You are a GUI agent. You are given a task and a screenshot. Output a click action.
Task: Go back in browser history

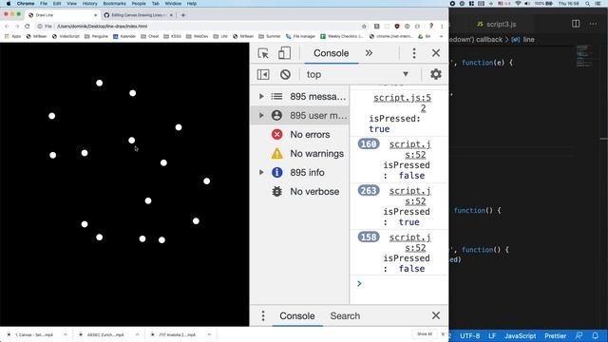point(7,27)
